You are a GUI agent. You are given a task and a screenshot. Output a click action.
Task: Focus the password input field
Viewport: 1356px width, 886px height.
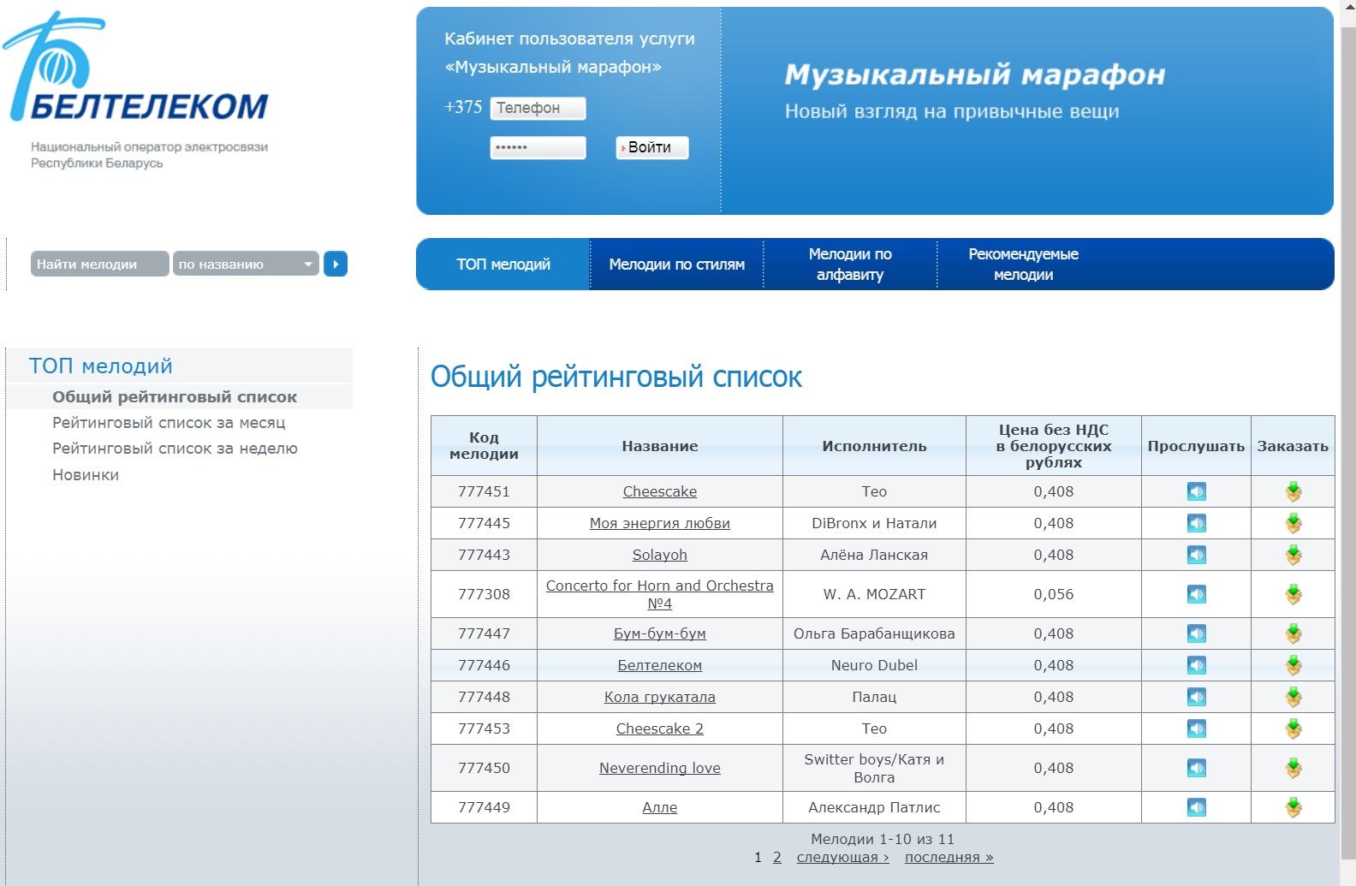(x=538, y=147)
